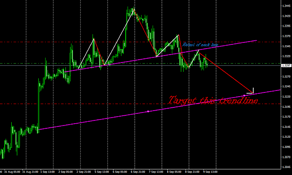Click the 1.3145 price axis label
292x175 pixels.
click(286, 126)
